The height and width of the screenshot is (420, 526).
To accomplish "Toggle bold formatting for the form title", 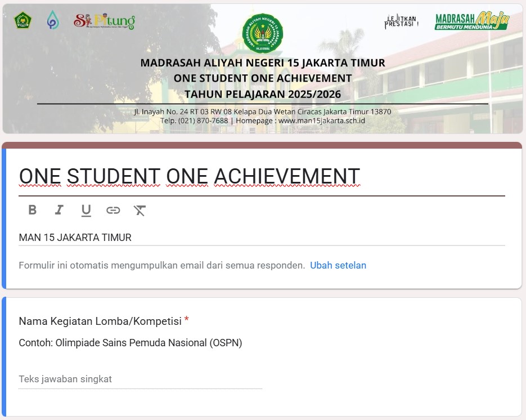I will pyautogui.click(x=33, y=210).
